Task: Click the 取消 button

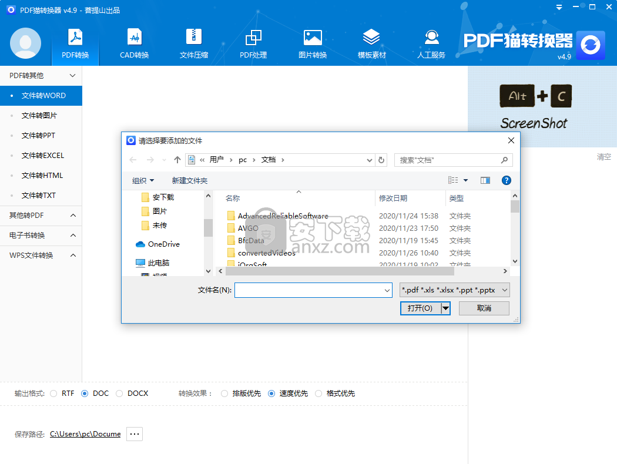Action: (484, 308)
